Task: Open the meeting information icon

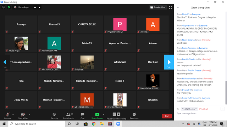Action: [x=3, y=7]
